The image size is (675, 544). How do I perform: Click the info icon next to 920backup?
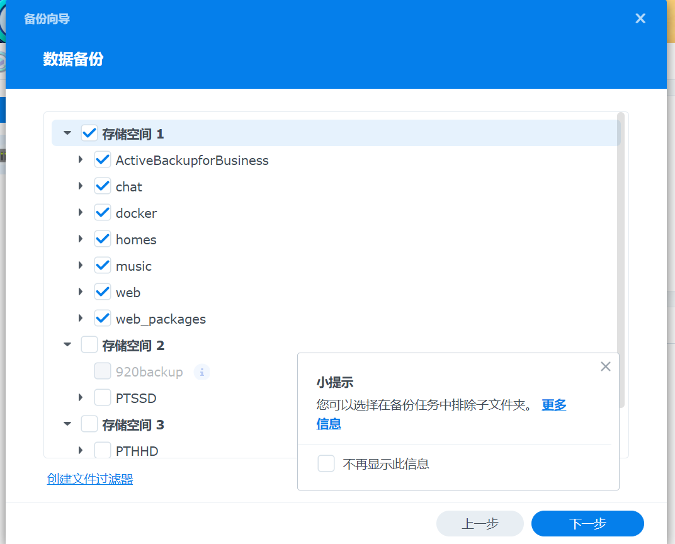[201, 372]
